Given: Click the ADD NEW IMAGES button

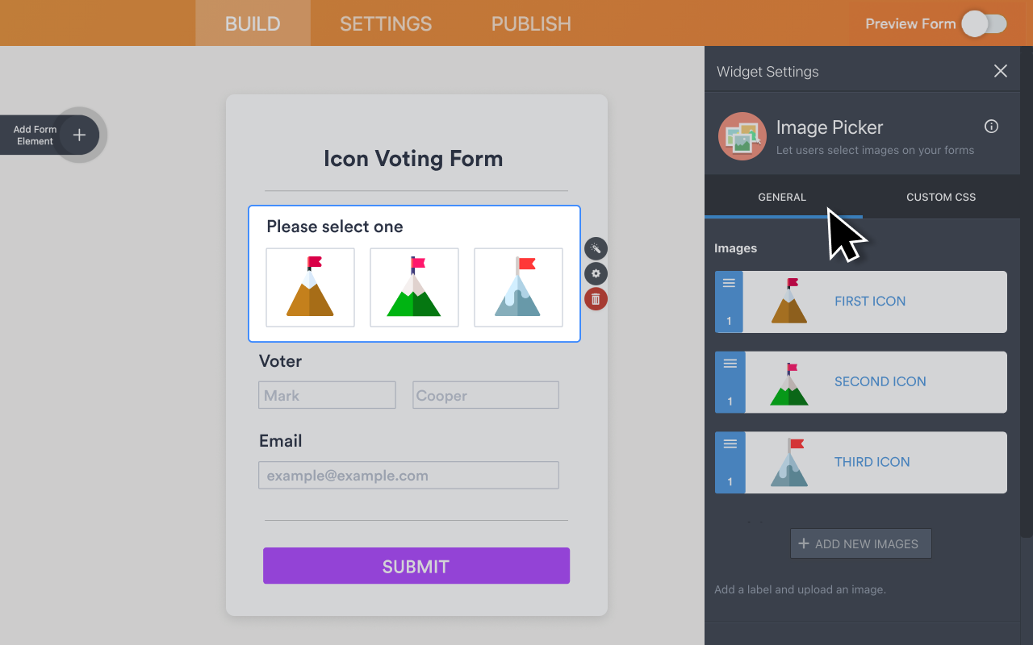Looking at the screenshot, I should [x=860, y=543].
